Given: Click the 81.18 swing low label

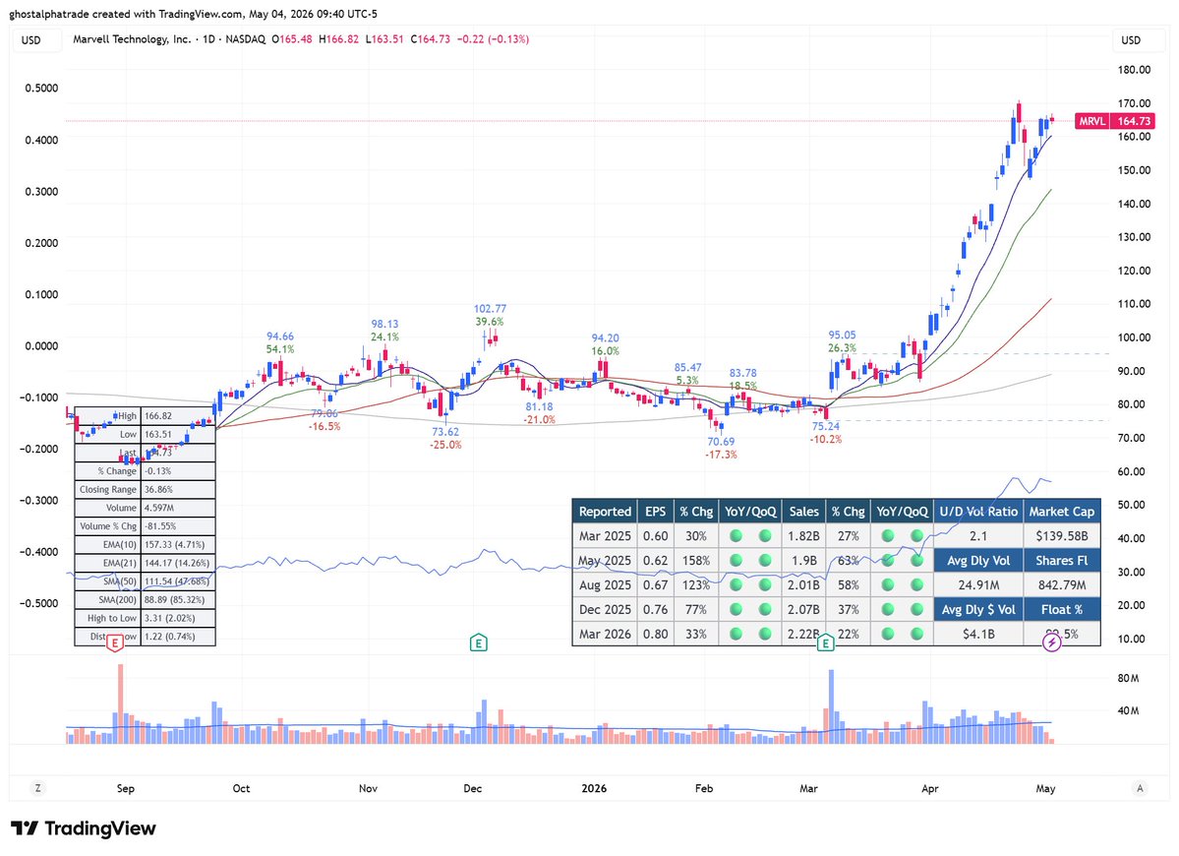Looking at the screenshot, I should point(539,407).
